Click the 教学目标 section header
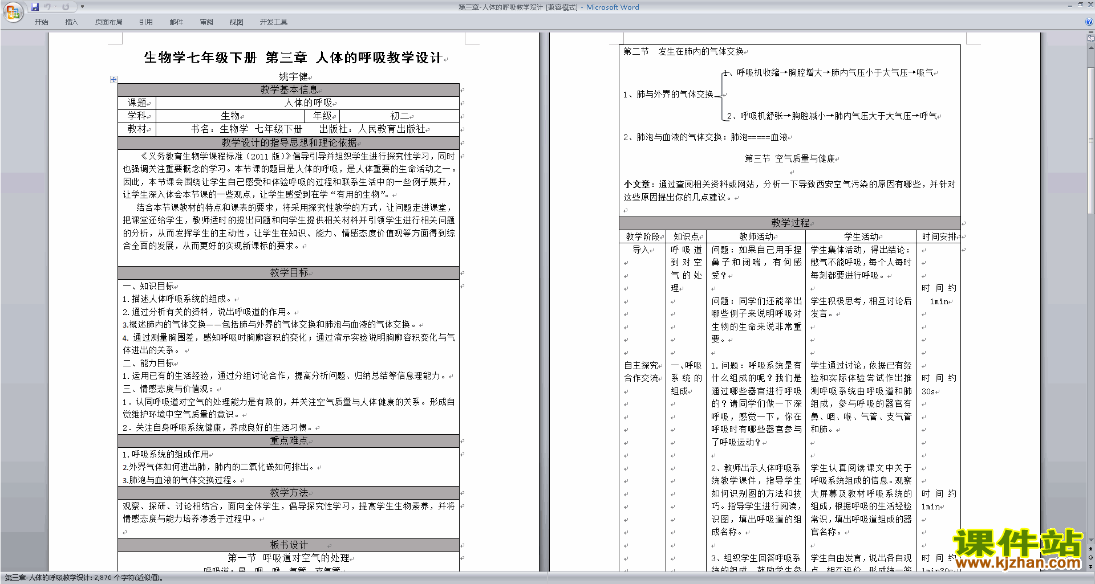1095x584 pixels. coord(289,273)
